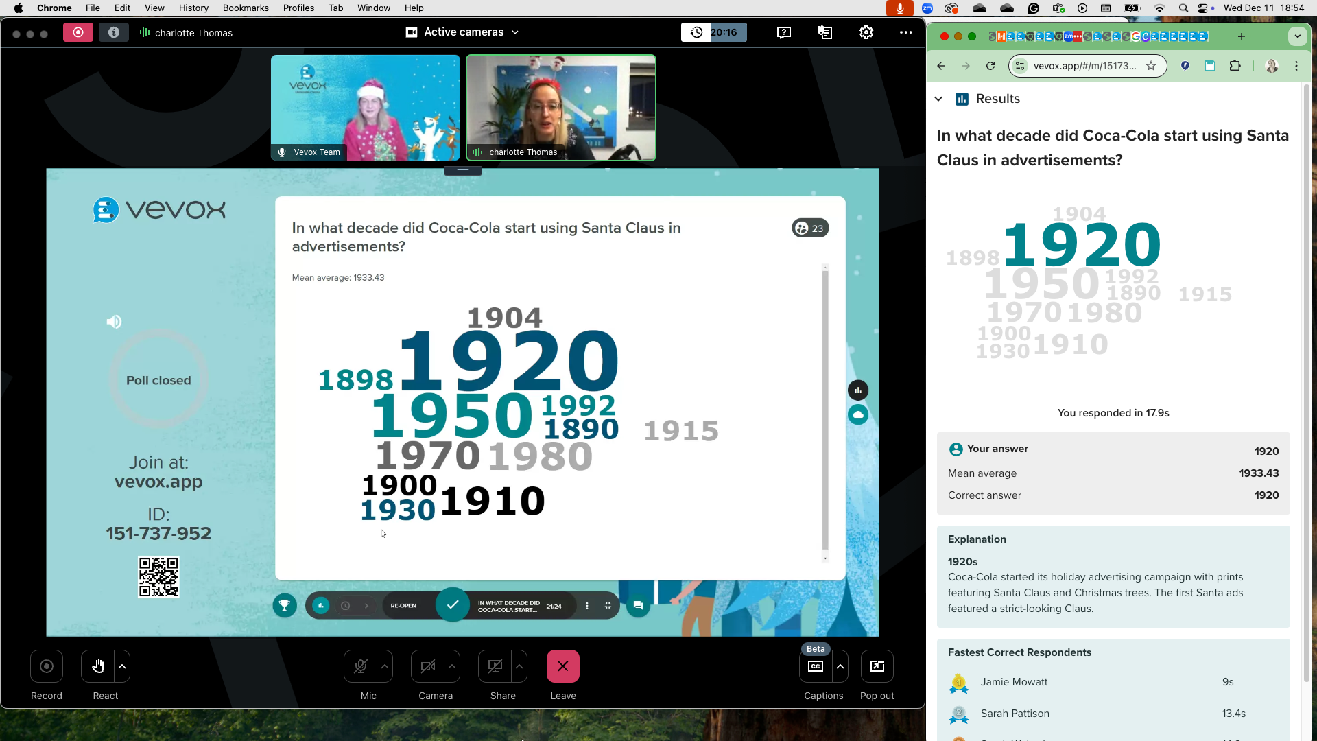Click the RE-OPEN poll button
Screen dimensions: 1317x741
tap(403, 606)
